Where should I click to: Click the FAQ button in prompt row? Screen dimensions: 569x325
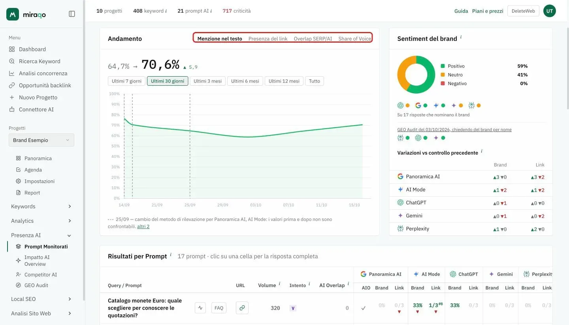point(219,308)
